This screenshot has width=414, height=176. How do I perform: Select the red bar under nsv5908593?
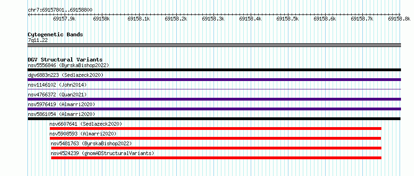point(215,138)
